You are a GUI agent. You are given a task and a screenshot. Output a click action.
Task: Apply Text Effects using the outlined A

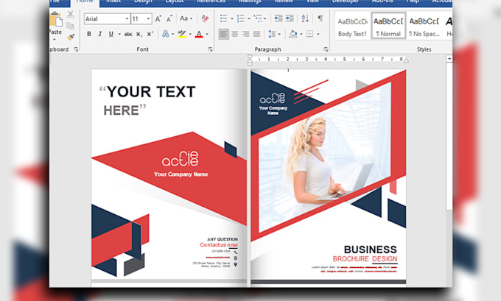[x=165, y=34]
